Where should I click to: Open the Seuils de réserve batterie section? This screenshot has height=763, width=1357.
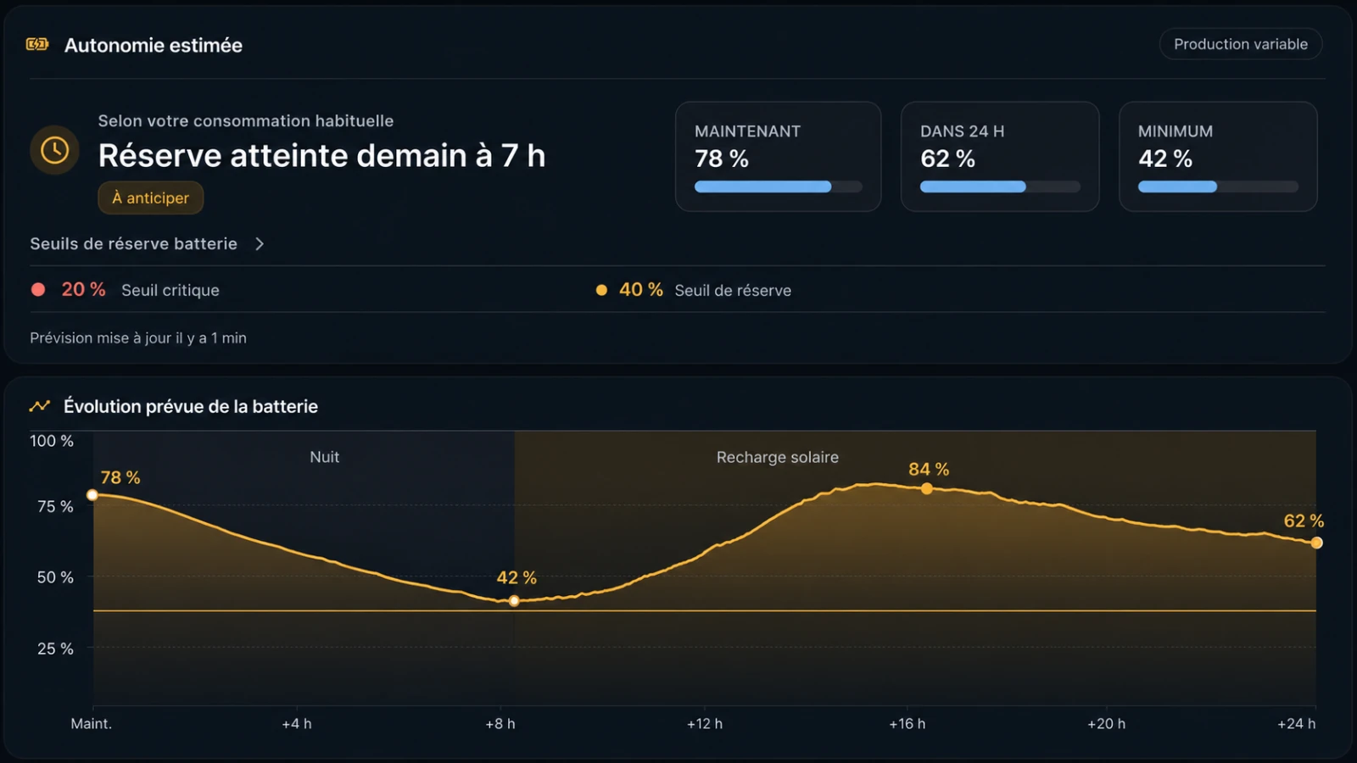click(x=148, y=244)
